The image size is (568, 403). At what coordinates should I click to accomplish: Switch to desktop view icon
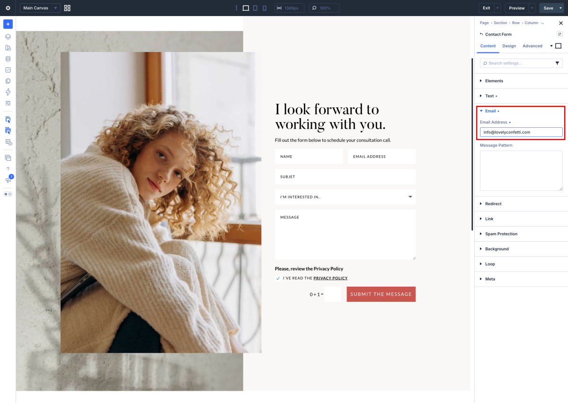pyautogui.click(x=246, y=8)
